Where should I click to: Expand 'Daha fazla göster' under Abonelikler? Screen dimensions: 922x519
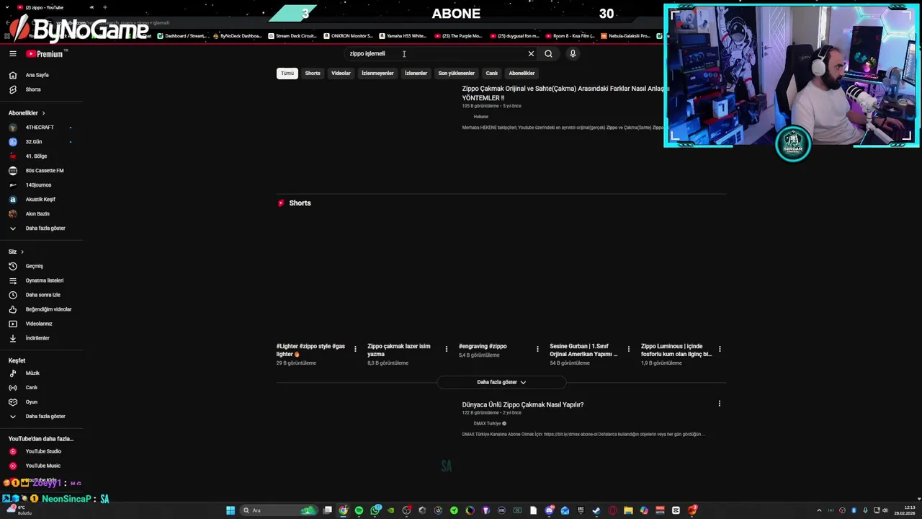point(37,229)
